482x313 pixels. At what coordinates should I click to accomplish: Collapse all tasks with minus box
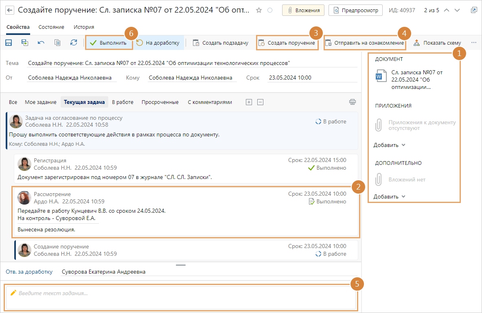pyautogui.click(x=261, y=102)
